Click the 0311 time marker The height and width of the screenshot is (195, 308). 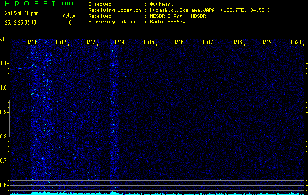coord(31,43)
